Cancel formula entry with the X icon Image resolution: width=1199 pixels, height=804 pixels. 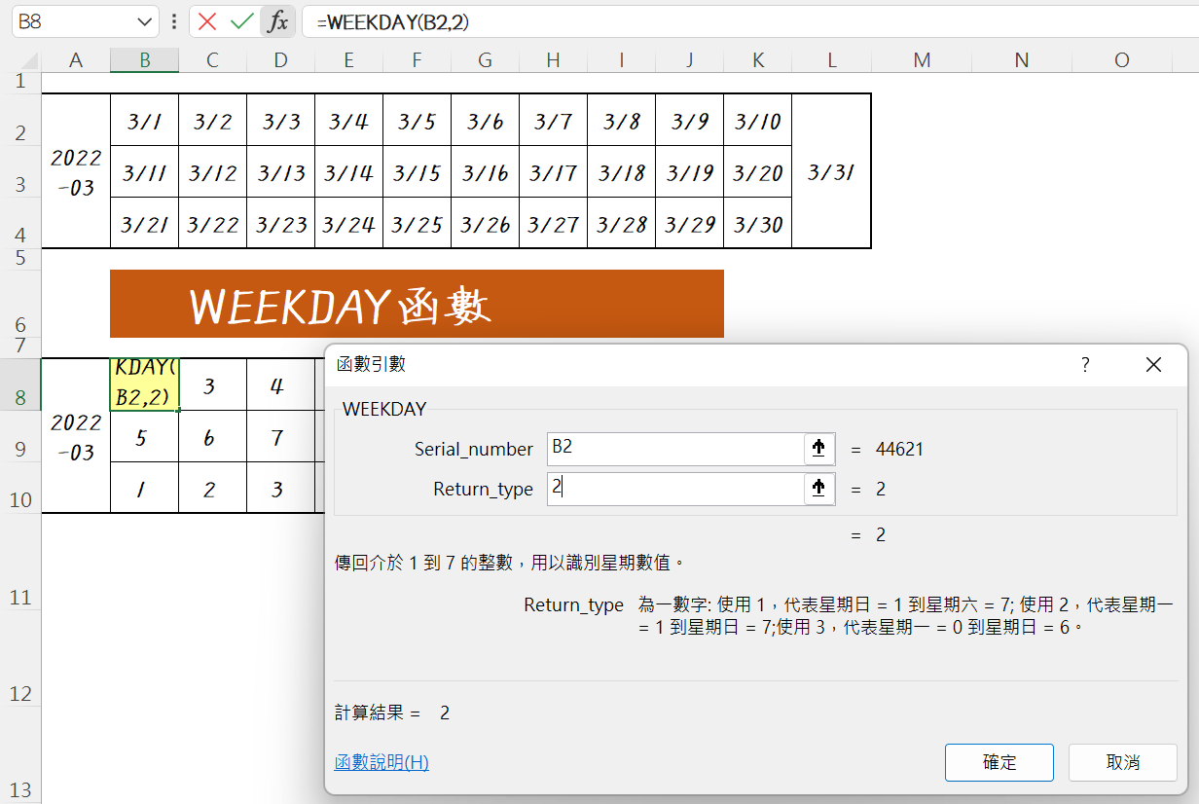[206, 21]
